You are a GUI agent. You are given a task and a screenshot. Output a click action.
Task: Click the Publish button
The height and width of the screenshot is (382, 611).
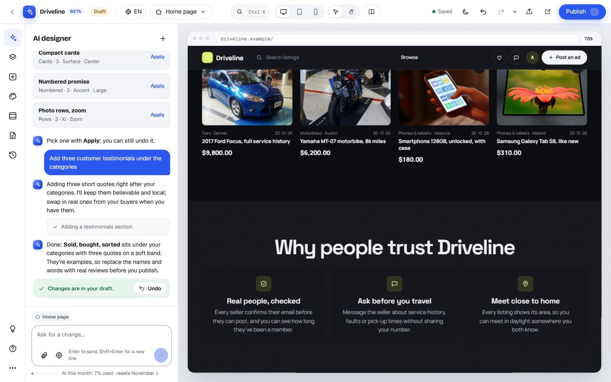[x=582, y=11]
